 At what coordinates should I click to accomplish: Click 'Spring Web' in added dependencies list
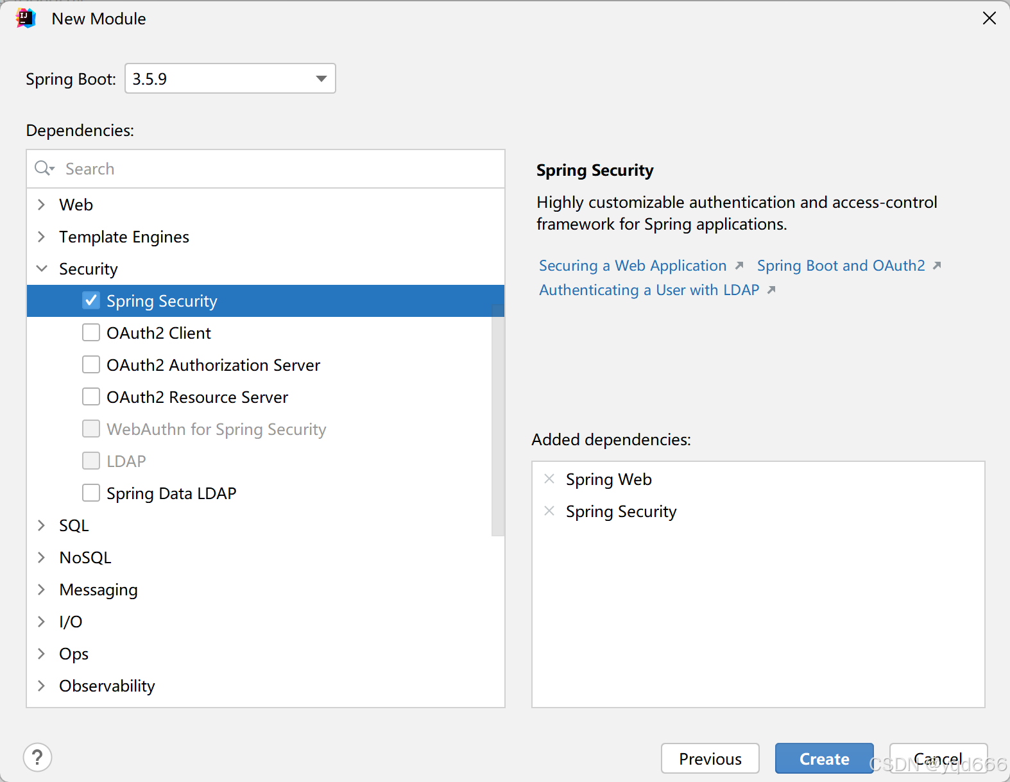coord(608,479)
